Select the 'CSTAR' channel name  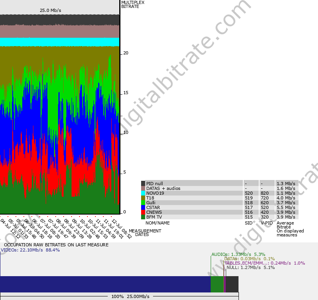(x=153, y=207)
